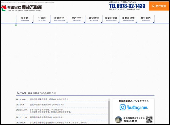Open the 売土地 land for sale menu
The height and width of the screenshot is (125, 170).
pyautogui.click(x=25, y=19)
